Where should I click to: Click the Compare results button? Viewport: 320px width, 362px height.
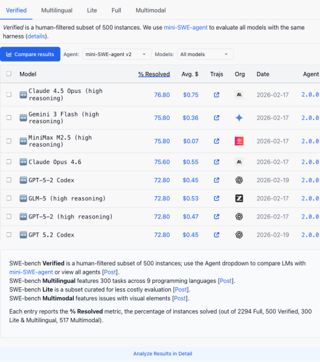[x=30, y=54]
